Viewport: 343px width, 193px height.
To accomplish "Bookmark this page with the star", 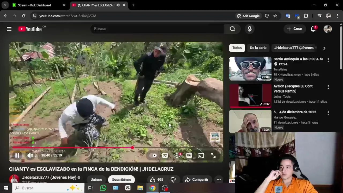I will pos(275,16).
